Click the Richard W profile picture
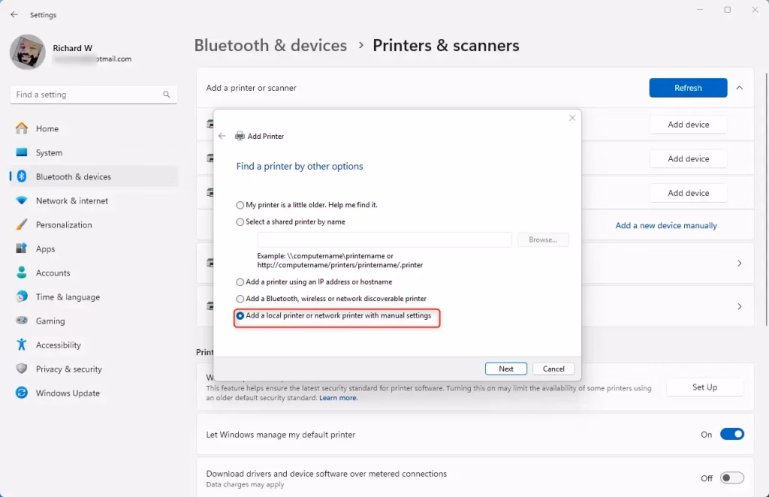Viewport: 769px width, 497px height. coord(28,52)
